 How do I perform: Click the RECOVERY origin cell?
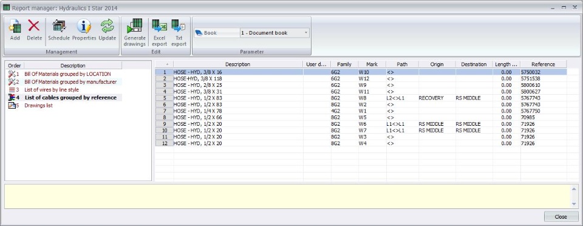[x=437, y=98]
